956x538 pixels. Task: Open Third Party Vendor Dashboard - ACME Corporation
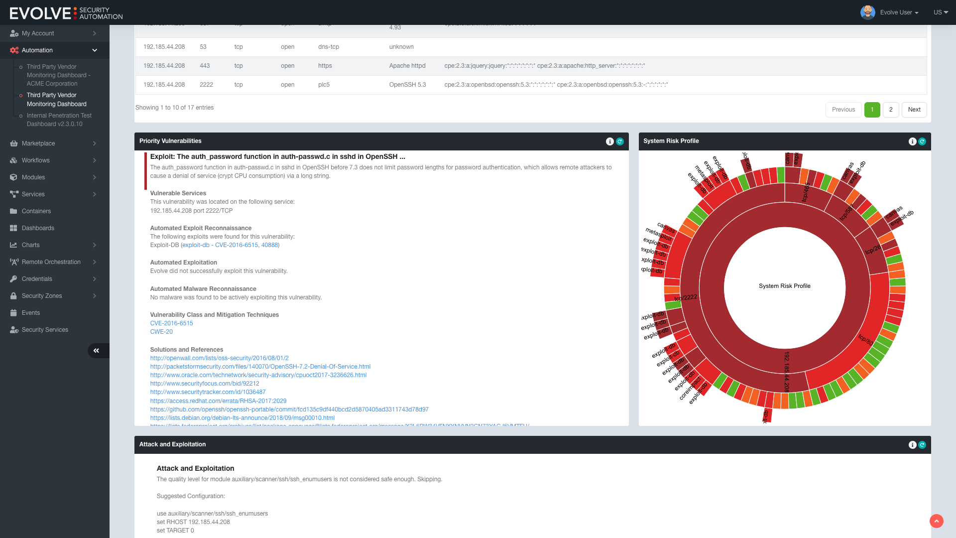[58, 75]
